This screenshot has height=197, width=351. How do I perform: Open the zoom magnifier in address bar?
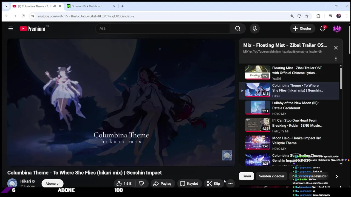(x=292, y=16)
